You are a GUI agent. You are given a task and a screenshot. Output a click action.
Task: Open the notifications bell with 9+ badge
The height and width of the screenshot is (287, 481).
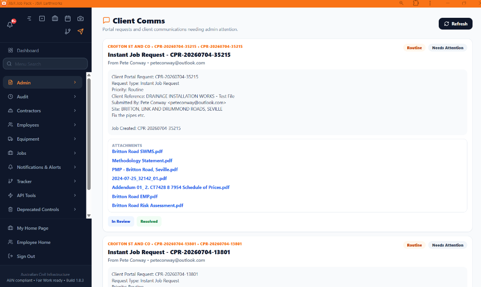[10, 24]
